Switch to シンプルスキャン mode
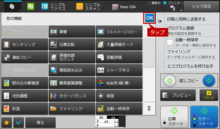220x129 pixels. pos(89,7)
